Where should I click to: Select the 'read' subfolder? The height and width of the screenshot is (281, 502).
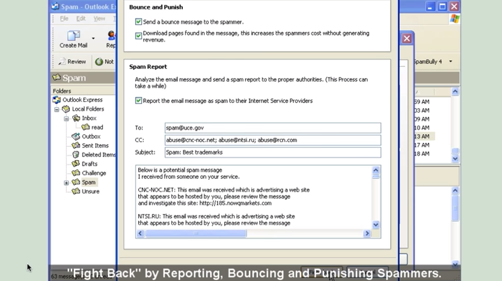click(97, 127)
